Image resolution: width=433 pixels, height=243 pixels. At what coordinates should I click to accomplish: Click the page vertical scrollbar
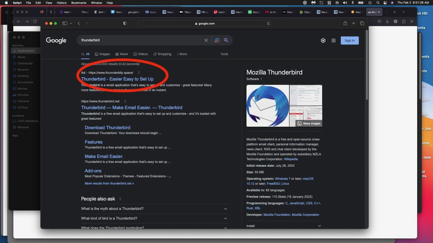[367, 65]
